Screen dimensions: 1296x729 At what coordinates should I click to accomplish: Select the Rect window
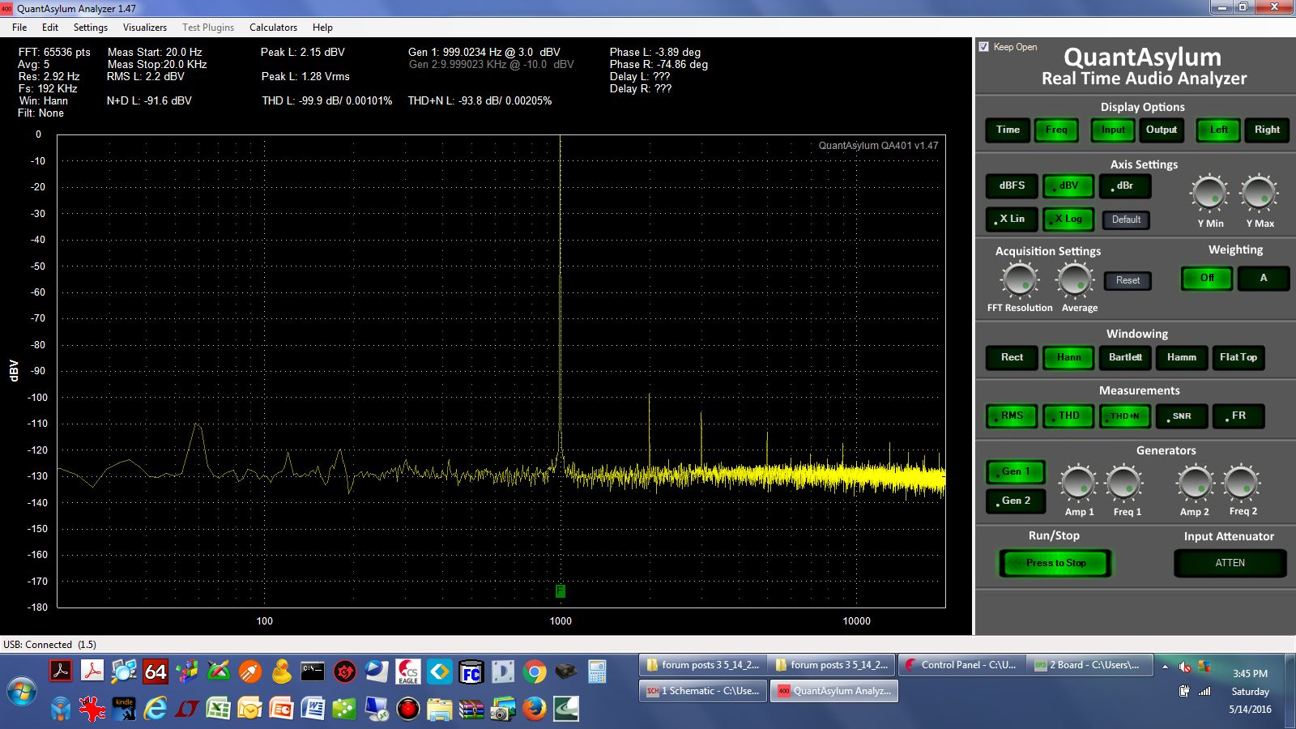coord(1012,357)
